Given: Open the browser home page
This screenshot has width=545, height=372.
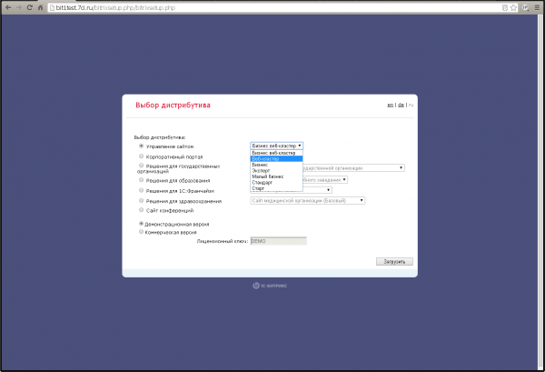Looking at the screenshot, I should [40, 7].
